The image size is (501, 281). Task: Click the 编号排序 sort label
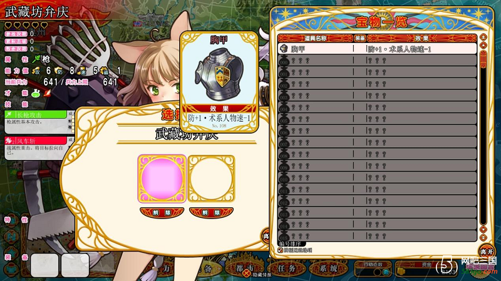[290, 244]
